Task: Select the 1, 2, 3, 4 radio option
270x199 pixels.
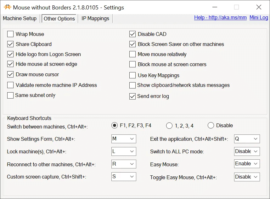Action: (x=169, y=126)
